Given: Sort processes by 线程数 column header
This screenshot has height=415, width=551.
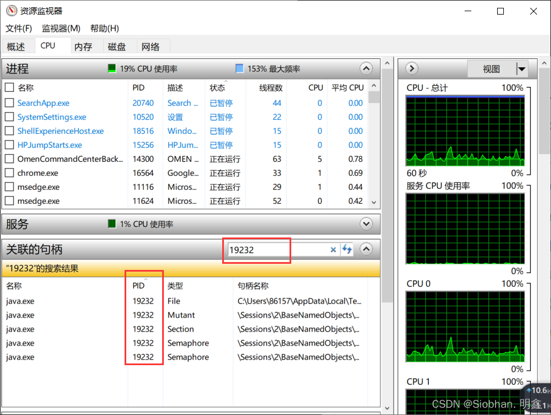Looking at the screenshot, I should point(270,88).
